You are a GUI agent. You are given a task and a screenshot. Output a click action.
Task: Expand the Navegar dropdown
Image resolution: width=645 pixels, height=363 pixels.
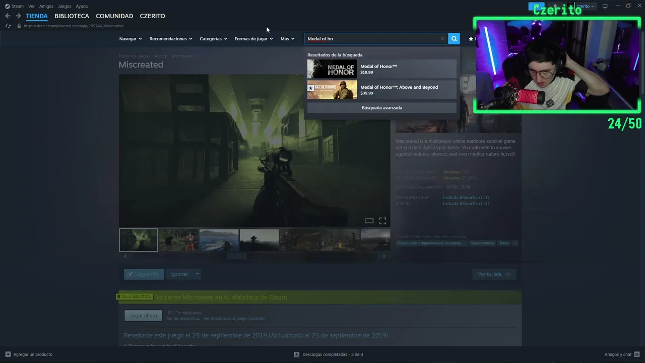click(x=131, y=39)
